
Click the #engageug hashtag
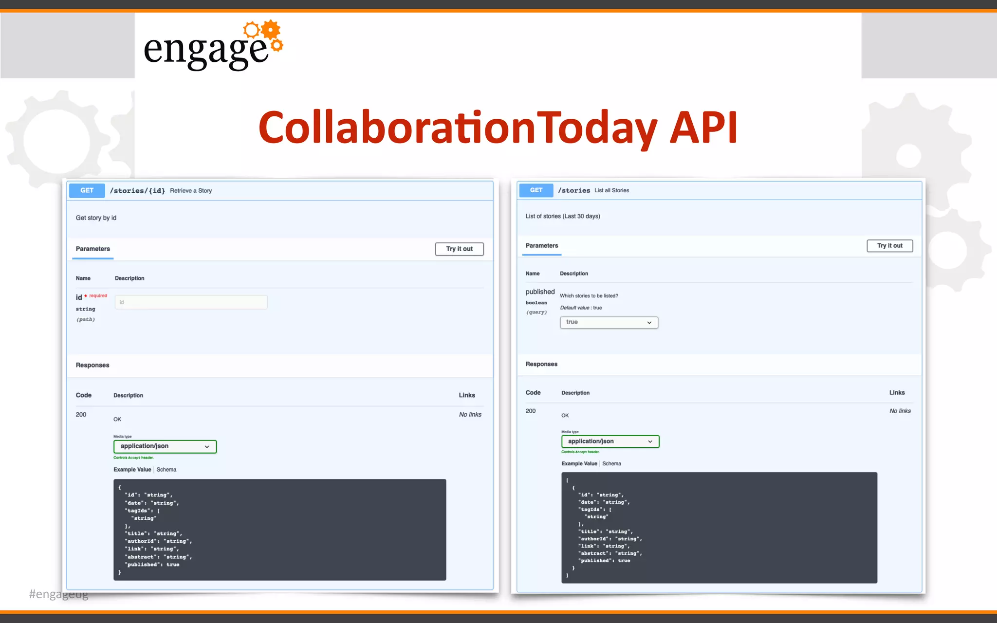[x=58, y=594]
